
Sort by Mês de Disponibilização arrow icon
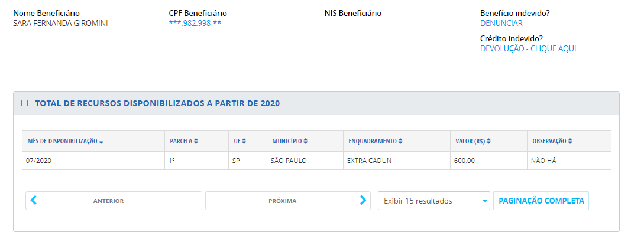tap(102, 142)
